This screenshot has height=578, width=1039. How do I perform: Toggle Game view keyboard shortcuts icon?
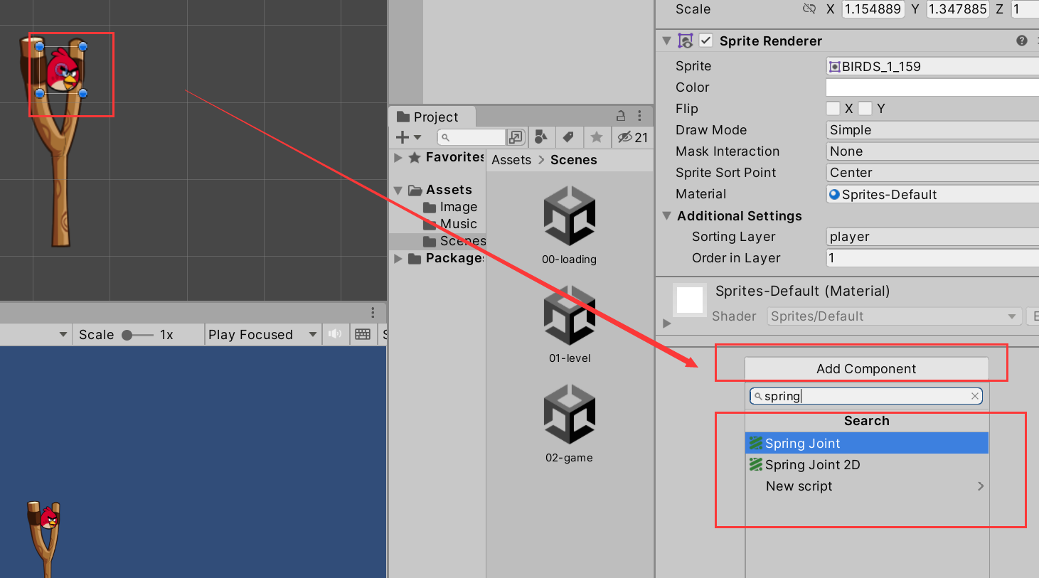click(x=363, y=334)
